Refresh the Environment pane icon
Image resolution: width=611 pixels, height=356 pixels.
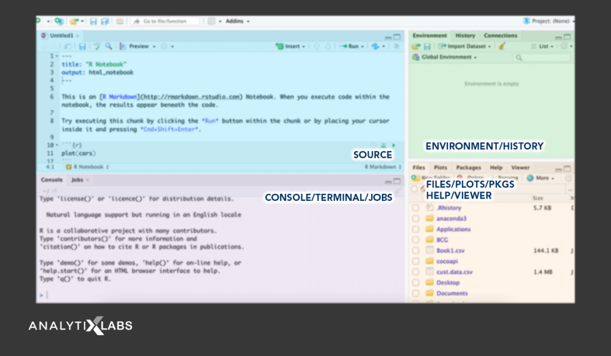coord(564,47)
